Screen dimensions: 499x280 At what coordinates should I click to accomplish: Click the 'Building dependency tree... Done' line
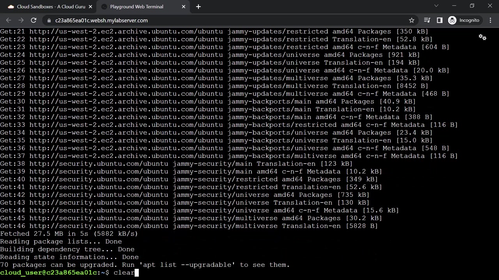pyautogui.click(x=67, y=249)
